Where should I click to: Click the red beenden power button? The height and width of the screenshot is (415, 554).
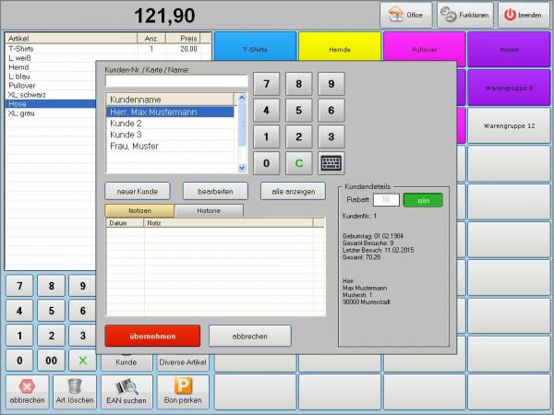coord(524,15)
